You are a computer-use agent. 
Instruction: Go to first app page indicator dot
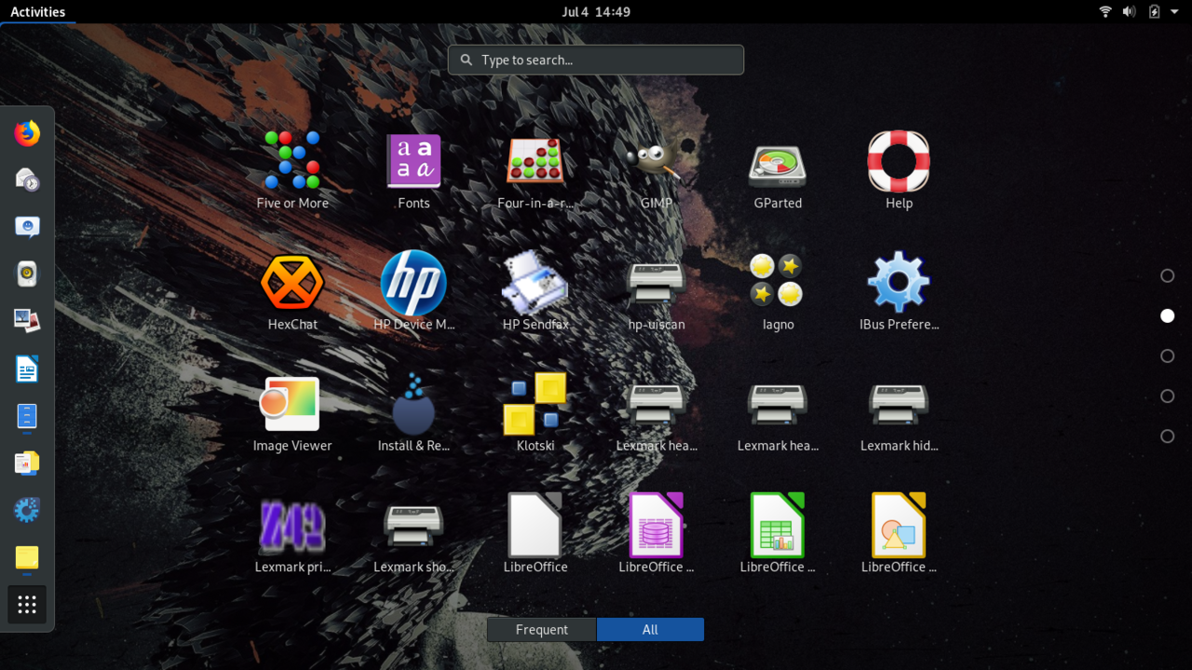click(1168, 275)
